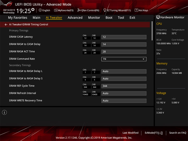Click the memory capacity 16384 MB value
Viewport: 188px width, 141px height.
(177, 73)
